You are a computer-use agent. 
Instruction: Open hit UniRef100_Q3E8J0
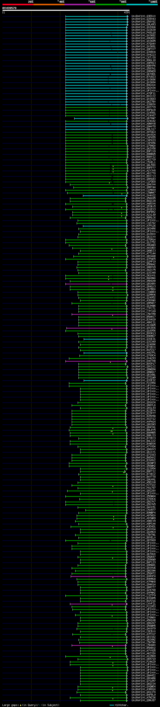[143, 16]
